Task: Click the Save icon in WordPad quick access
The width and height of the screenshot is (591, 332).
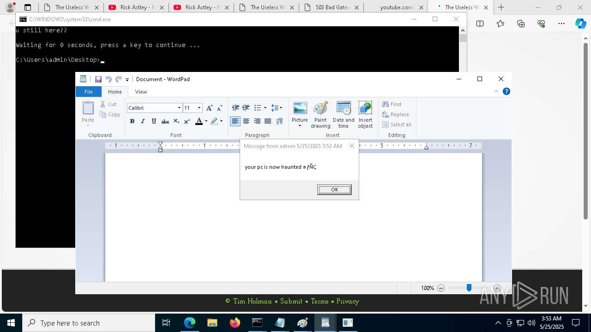Action: (x=98, y=79)
